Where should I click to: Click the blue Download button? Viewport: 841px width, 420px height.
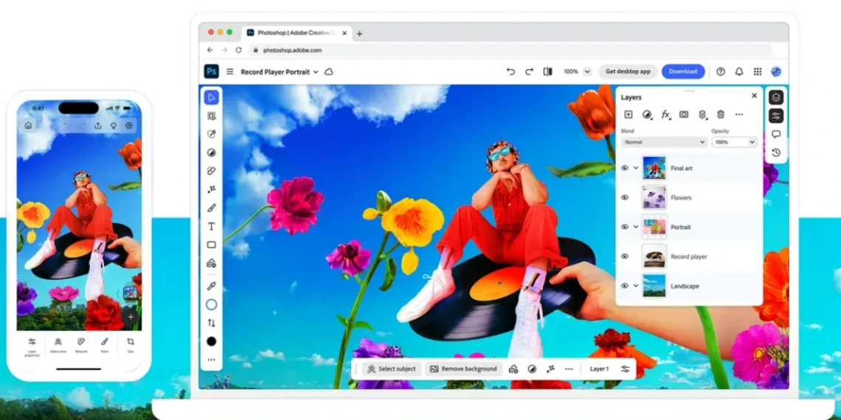click(683, 71)
